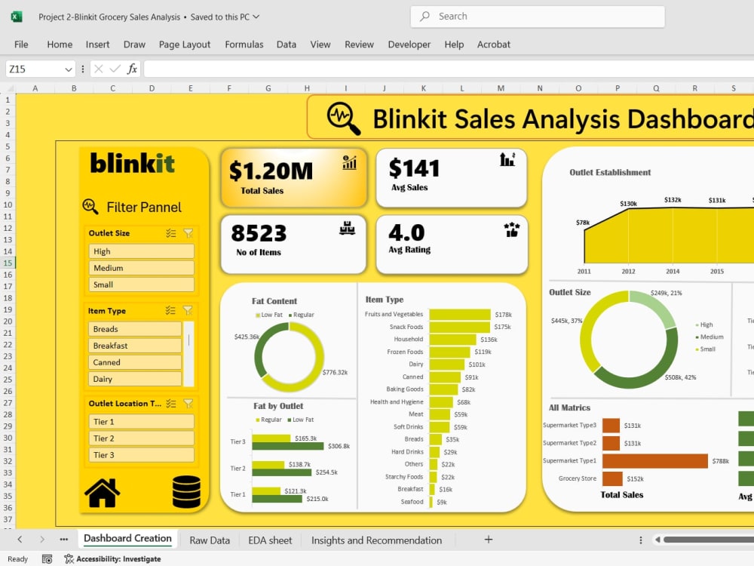Switch to the EDA sheet tab

270,540
